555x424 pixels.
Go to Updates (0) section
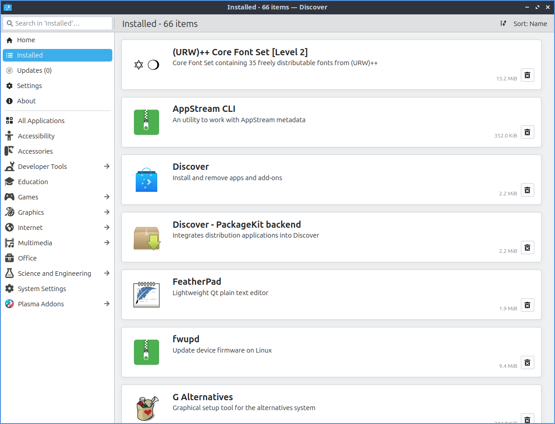click(x=34, y=71)
